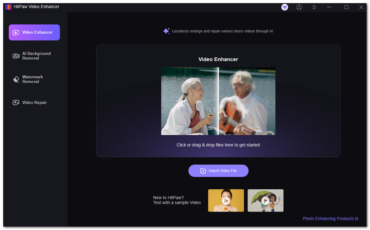Click the Import Video File button
The image size is (370, 230).
[x=218, y=170]
